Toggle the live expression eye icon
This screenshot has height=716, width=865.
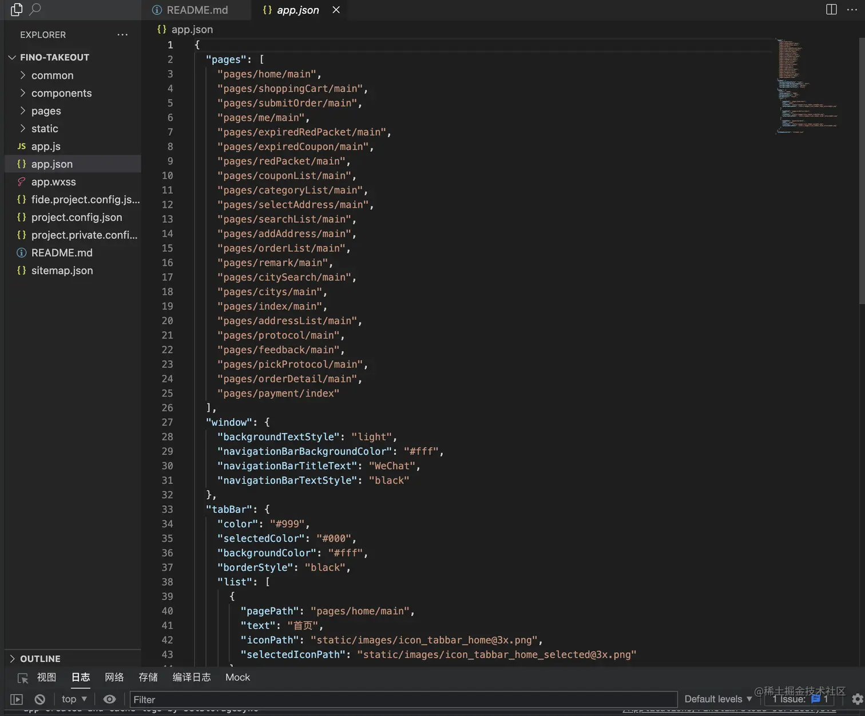click(109, 699)
